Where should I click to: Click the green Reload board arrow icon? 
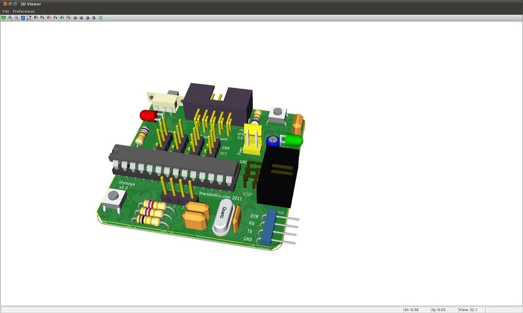click(4, 18)
